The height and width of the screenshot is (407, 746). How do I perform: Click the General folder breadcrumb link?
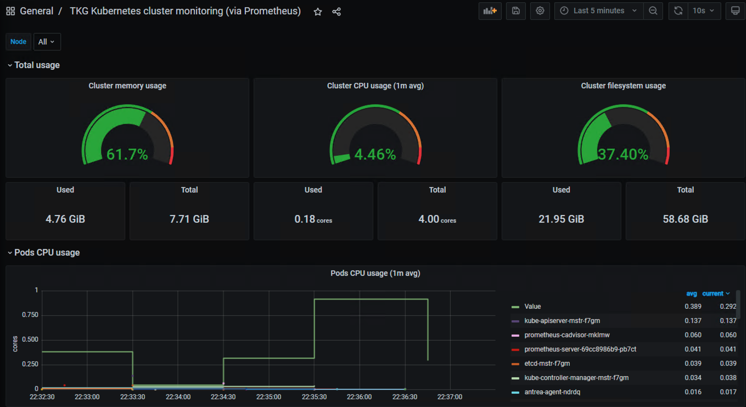(x=37, y=11)
